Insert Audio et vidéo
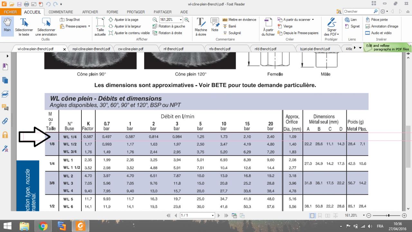The image size is (412, 232). [379, 33]
